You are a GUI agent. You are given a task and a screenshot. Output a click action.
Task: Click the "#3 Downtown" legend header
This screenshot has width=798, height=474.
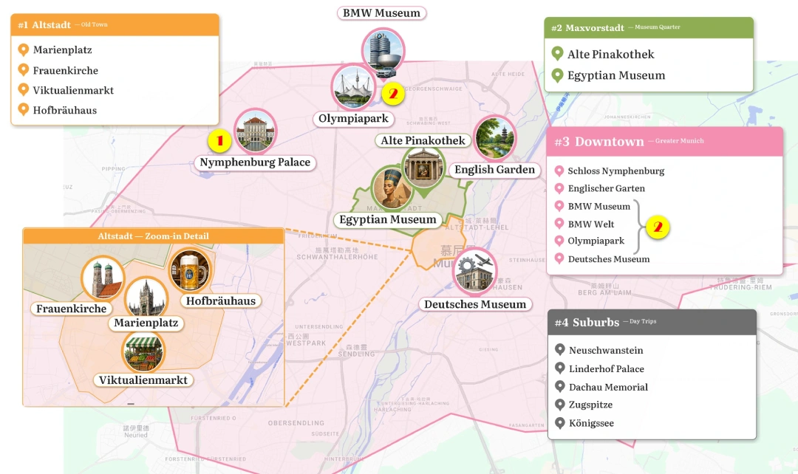coord(665,141)
